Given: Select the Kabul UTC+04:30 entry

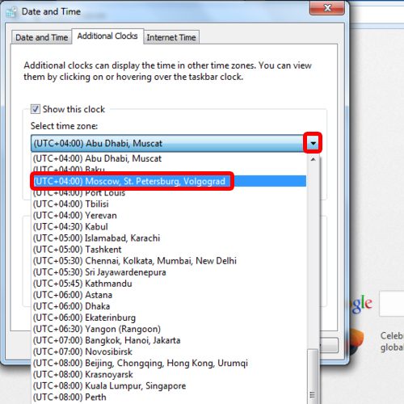Looking at the screenshot, I should pyautogui.click(x=169, y=227).
